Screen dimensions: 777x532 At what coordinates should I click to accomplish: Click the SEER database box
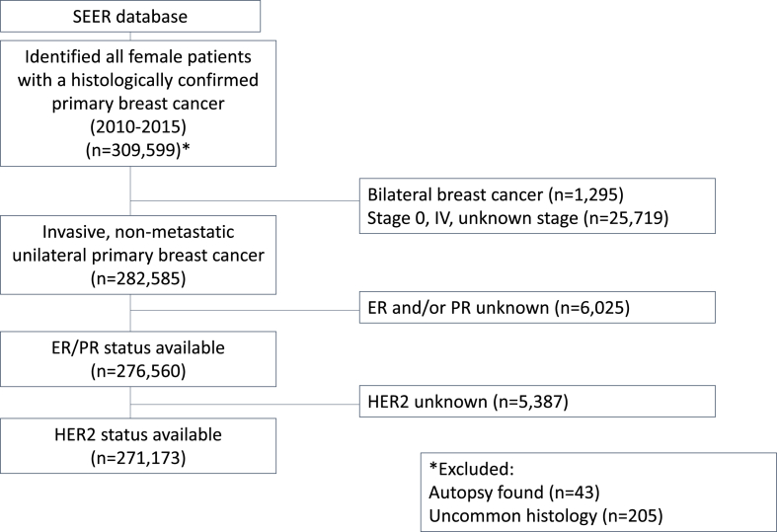(x=130, y=17)
